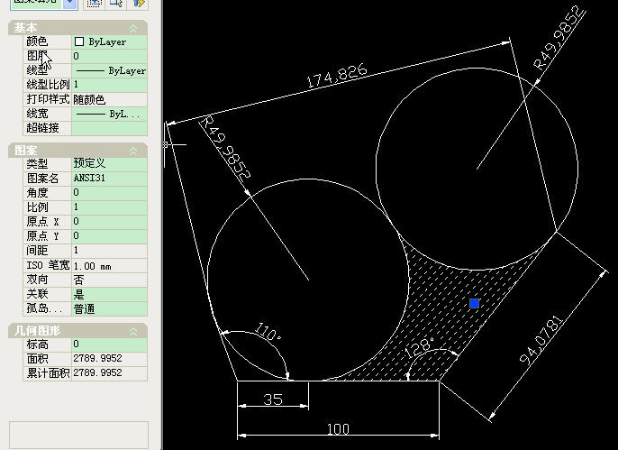Click the 94,0781 dimension text
The width and height of the screenshot is (618, 450).
click(x=541, y=339)
